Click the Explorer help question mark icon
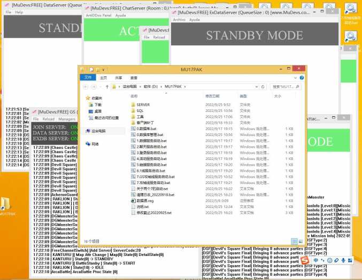362x280 pixels. pos(302,78)
